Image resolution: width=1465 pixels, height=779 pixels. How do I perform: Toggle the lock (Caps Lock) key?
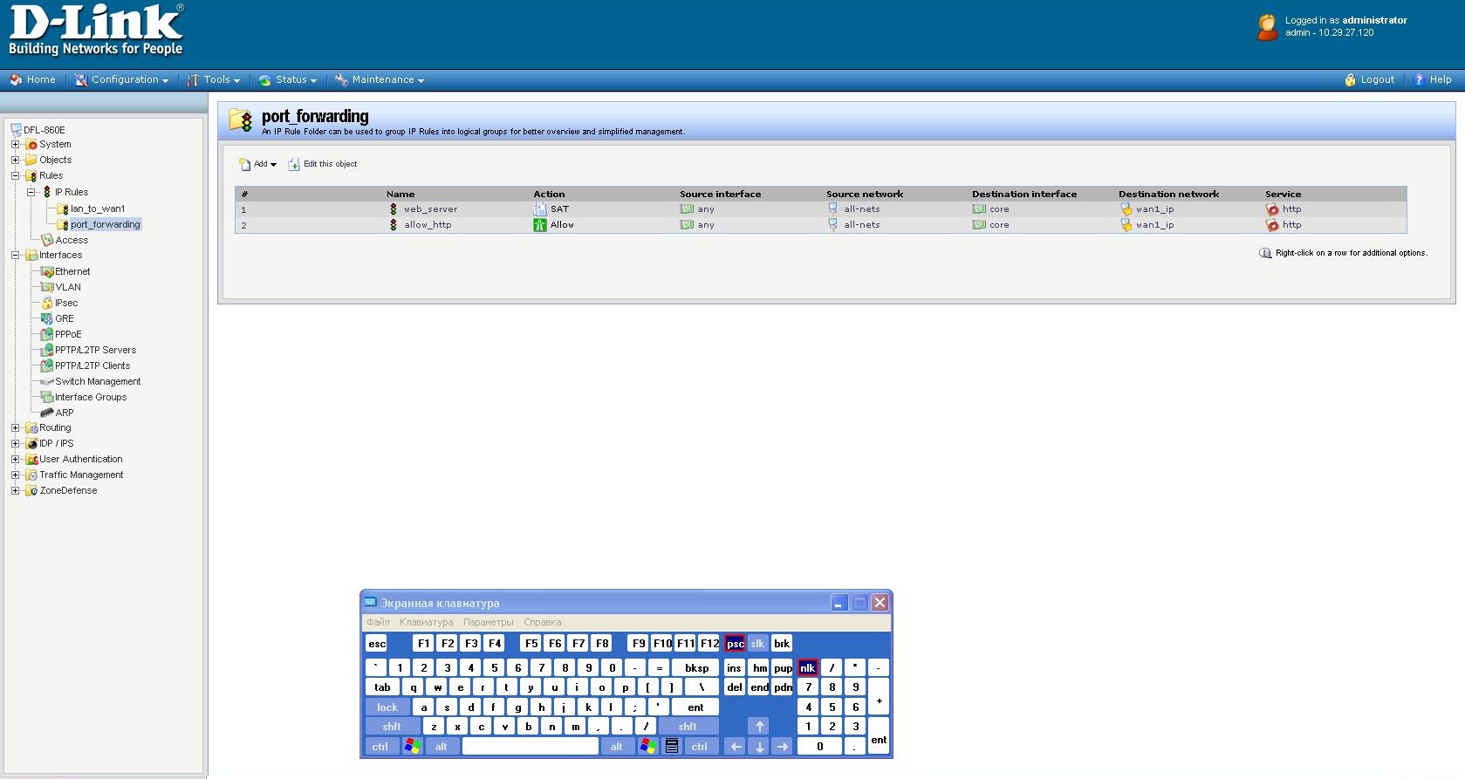387,707
